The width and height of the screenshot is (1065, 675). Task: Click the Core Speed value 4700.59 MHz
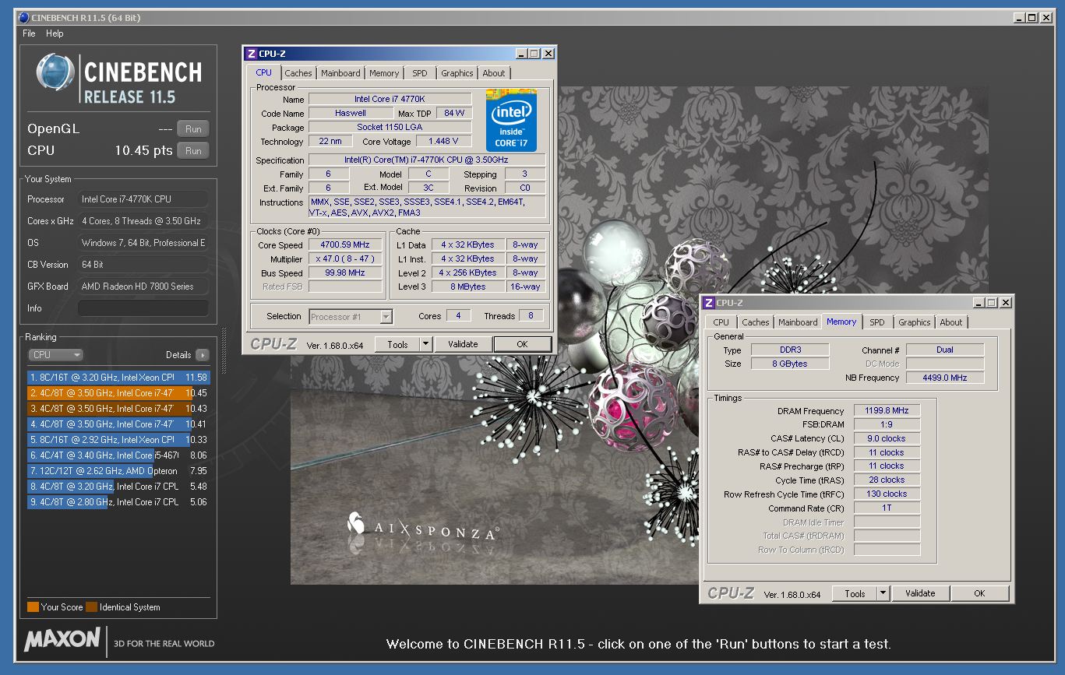345,244
